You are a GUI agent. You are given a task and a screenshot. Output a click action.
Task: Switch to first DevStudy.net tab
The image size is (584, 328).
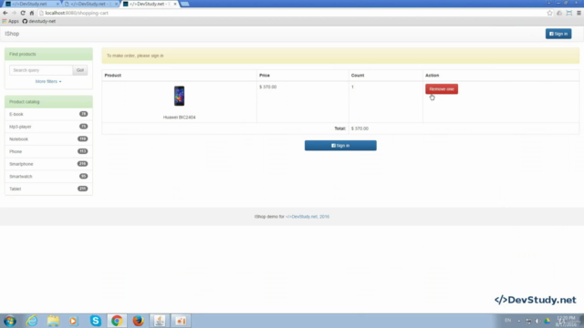30,4
